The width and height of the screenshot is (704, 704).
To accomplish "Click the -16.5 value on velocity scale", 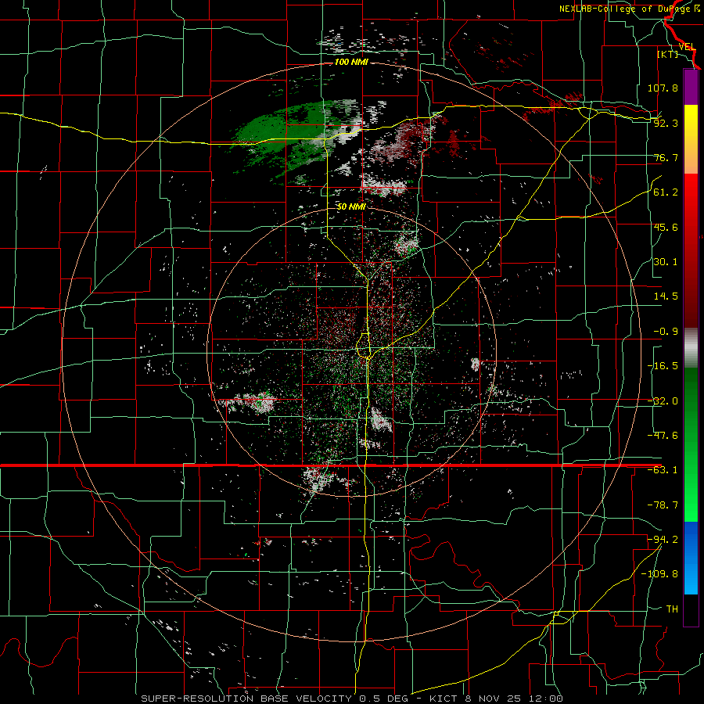I will pos(663,366).
